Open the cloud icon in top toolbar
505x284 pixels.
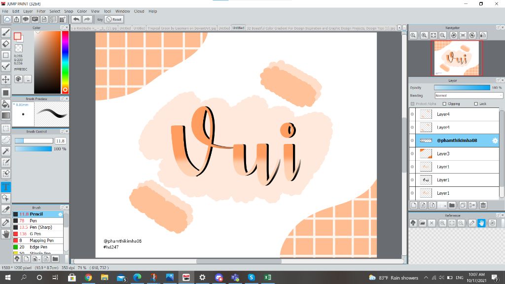click(7, 19)
